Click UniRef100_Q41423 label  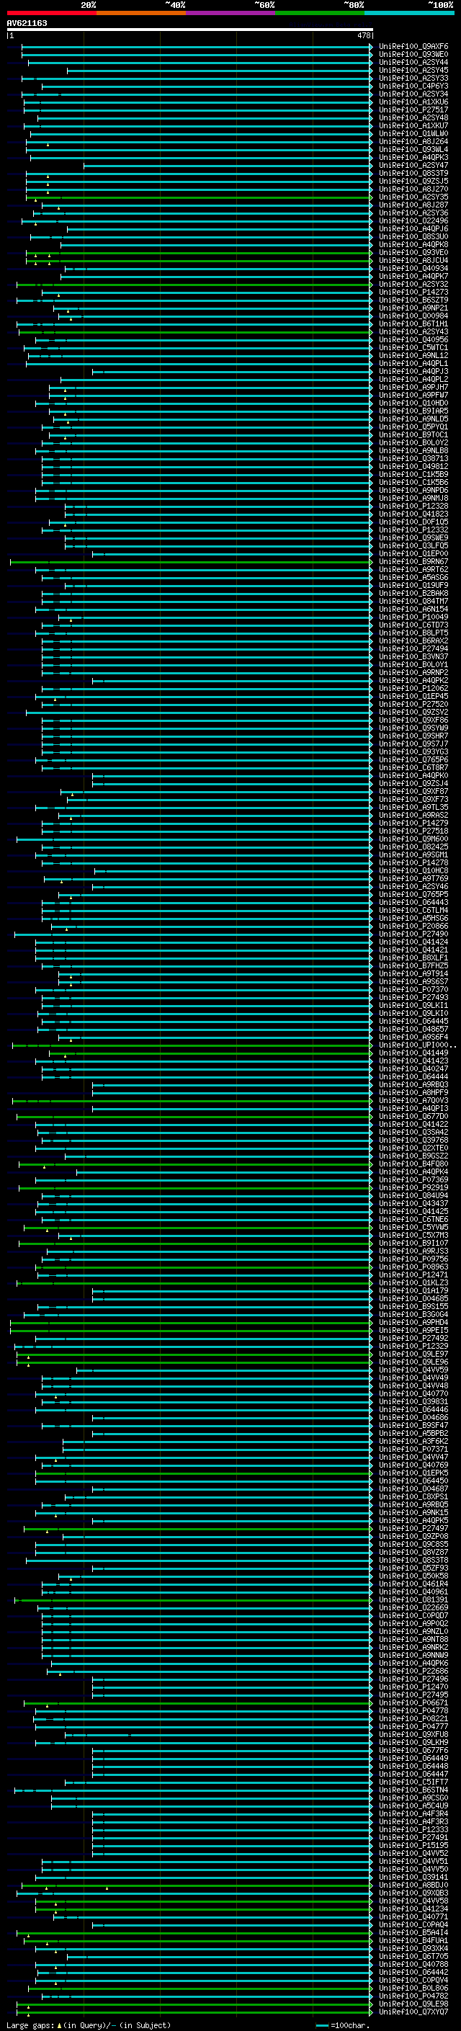click(x=413, y=1061)
